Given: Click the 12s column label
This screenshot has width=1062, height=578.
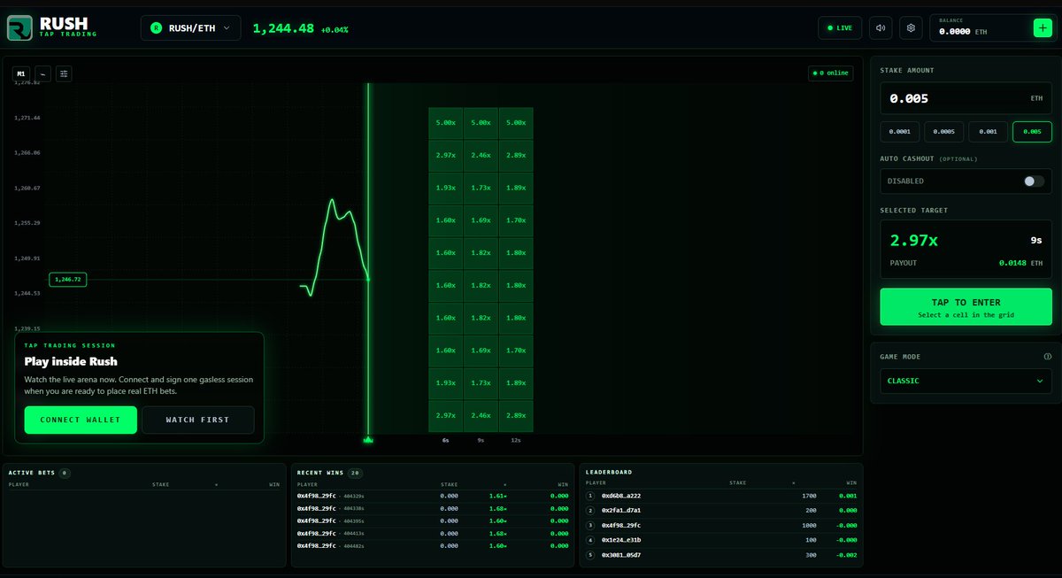Looking at the screenshot, I should (516, 440).
